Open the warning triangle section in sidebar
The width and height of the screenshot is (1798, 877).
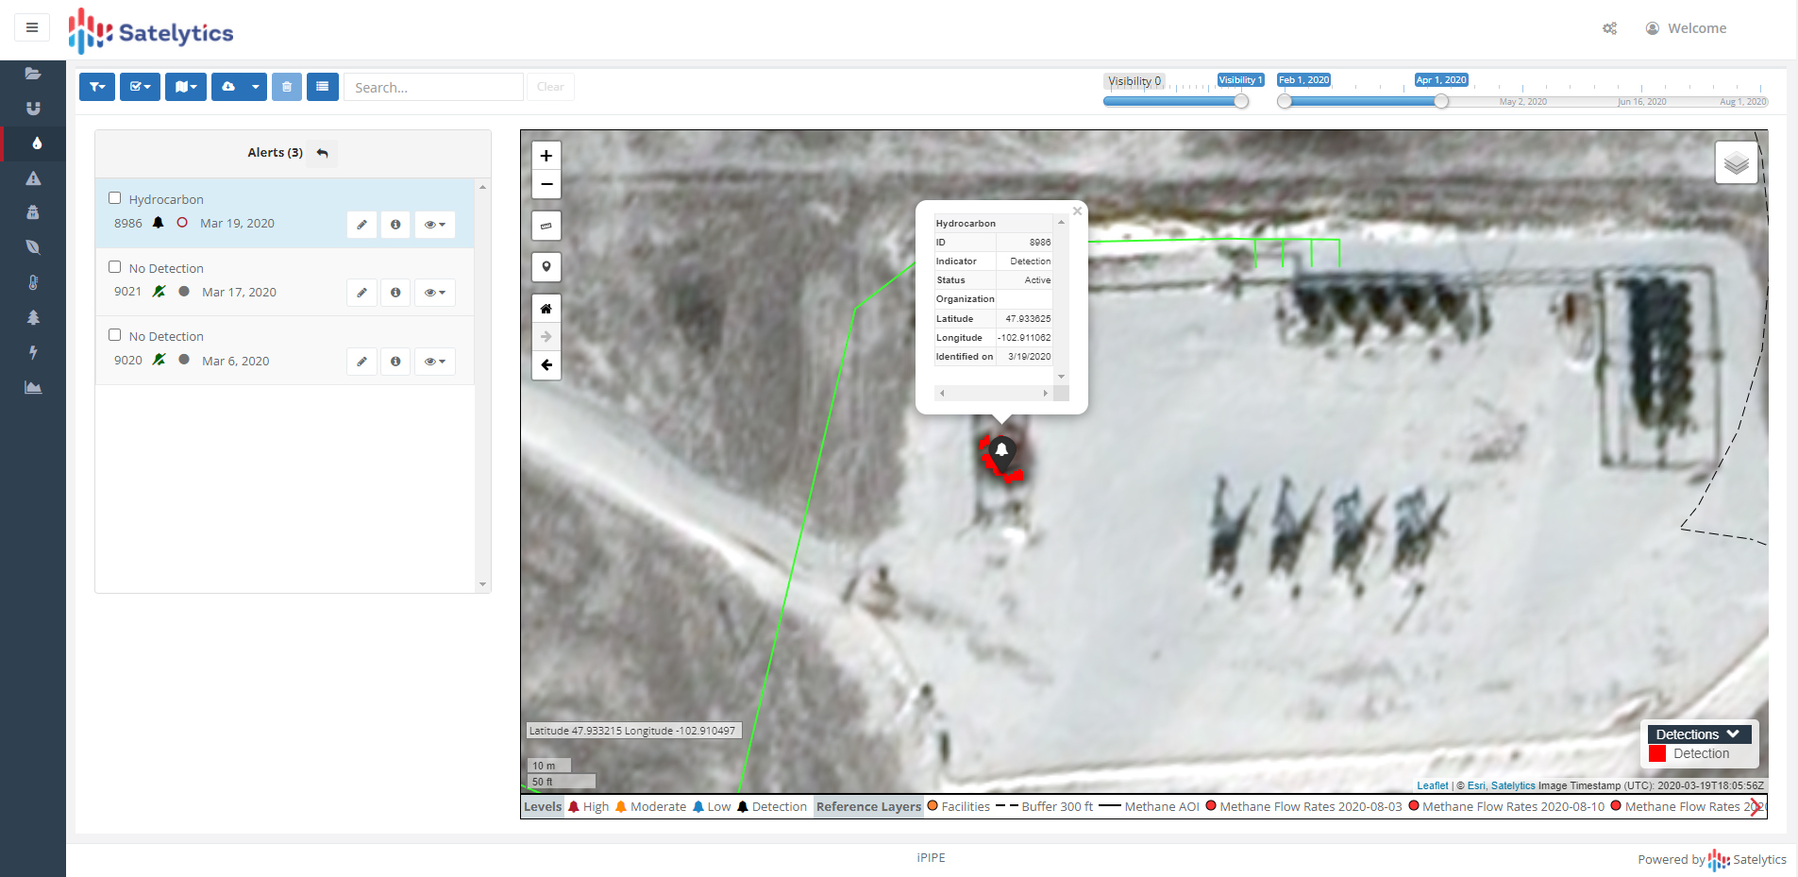pos(33,178)
